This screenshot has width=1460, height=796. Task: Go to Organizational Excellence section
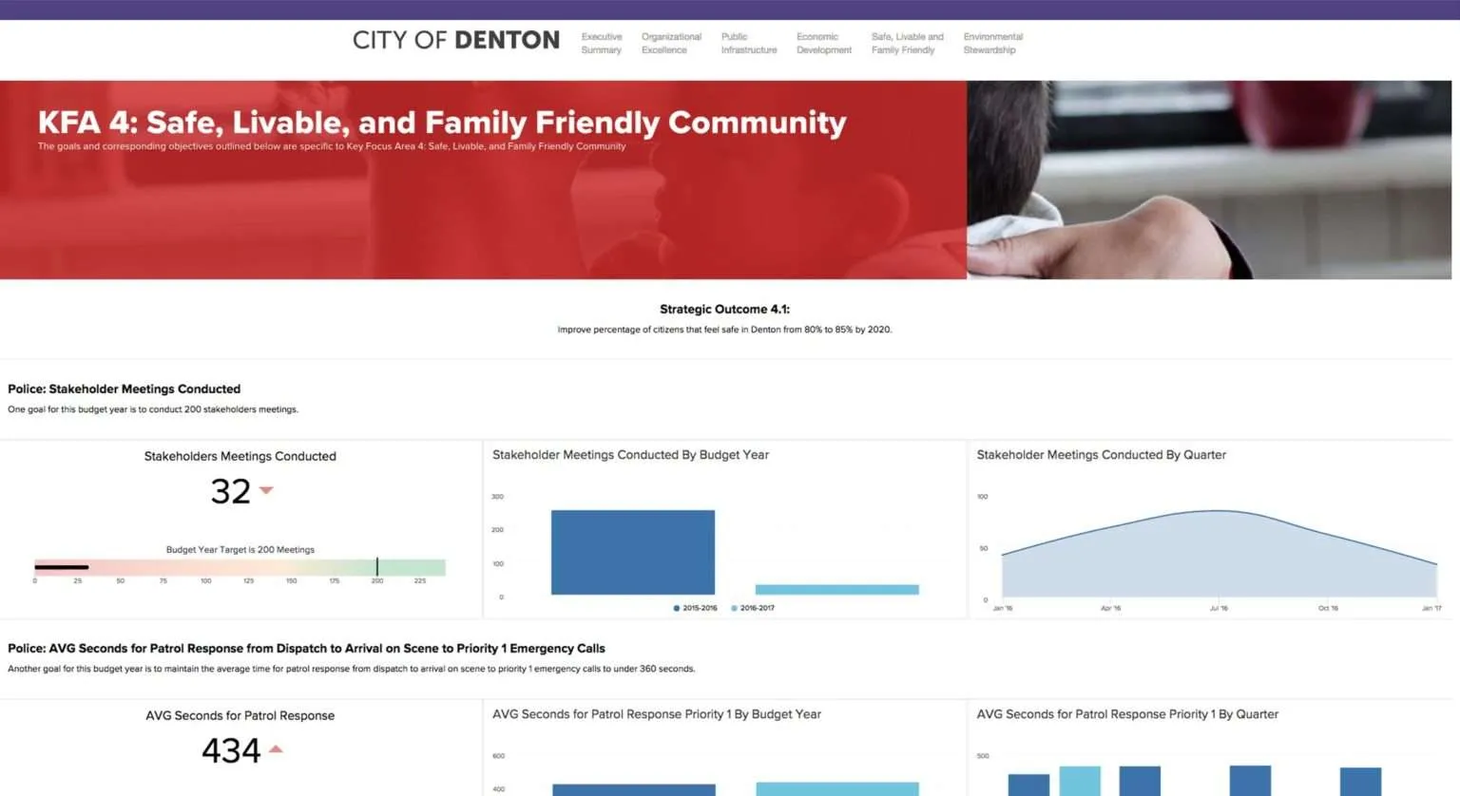(671, 44)
